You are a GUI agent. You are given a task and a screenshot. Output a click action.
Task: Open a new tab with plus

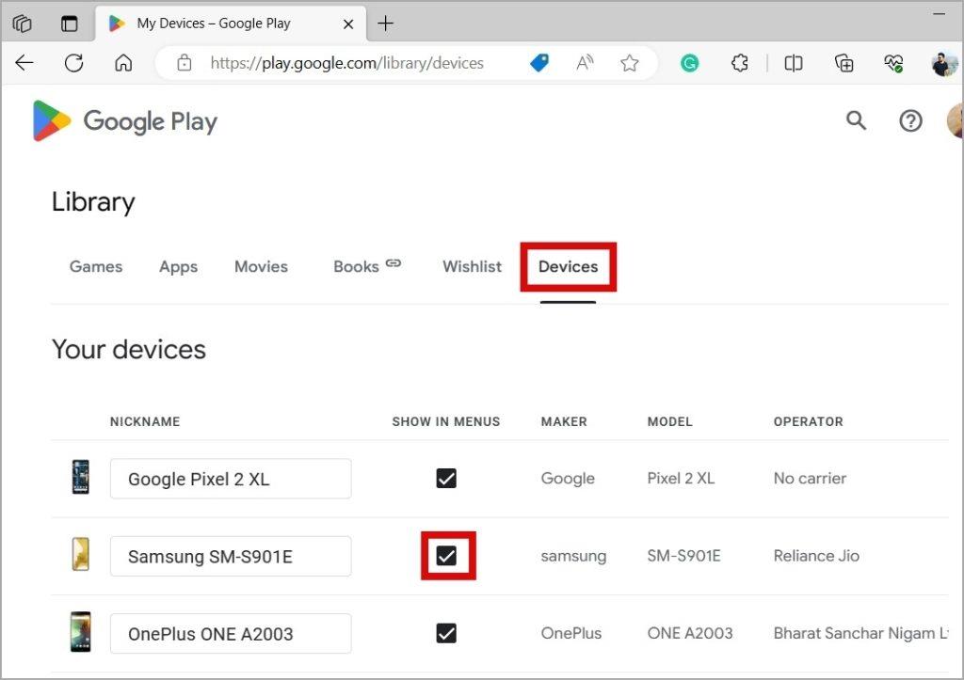[385, 24]
